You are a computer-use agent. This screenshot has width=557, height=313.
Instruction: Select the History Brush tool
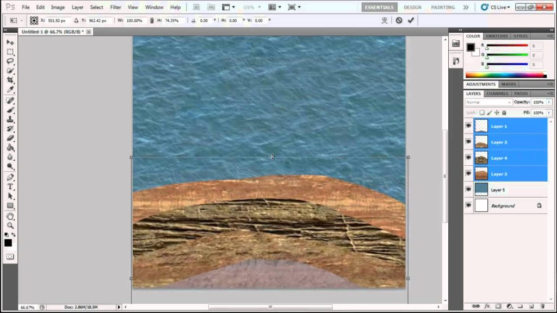coord(10,129)
